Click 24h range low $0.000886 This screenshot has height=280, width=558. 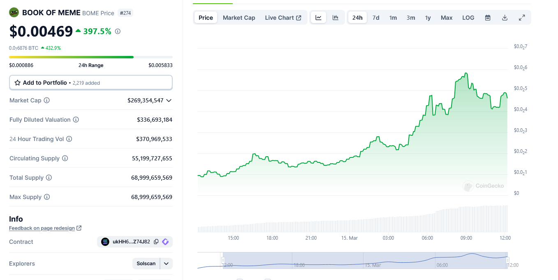tap(21, 65)
